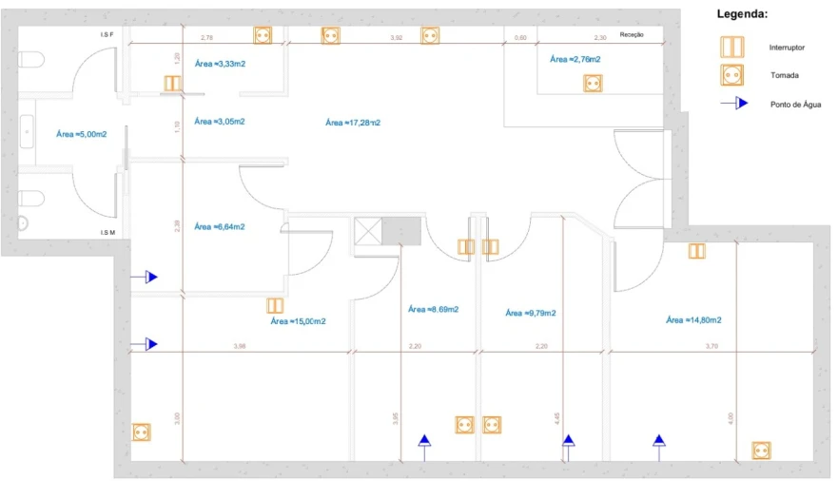Click the Ponto de Água arrow in legend

[x=735, y=103]
